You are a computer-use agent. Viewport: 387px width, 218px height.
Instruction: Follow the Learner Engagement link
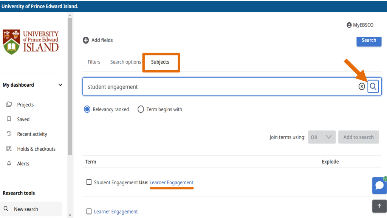click(x=172, y=182)
